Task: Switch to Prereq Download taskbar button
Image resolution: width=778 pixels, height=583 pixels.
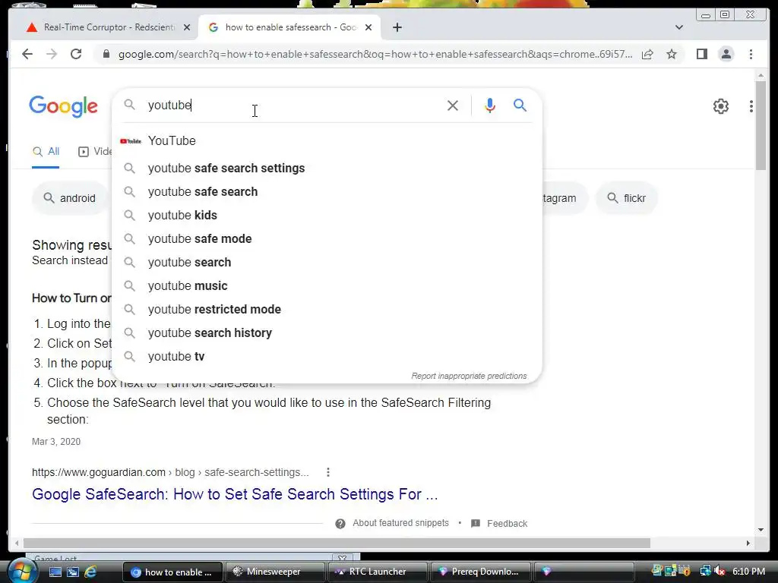Action: coord(481,572)
